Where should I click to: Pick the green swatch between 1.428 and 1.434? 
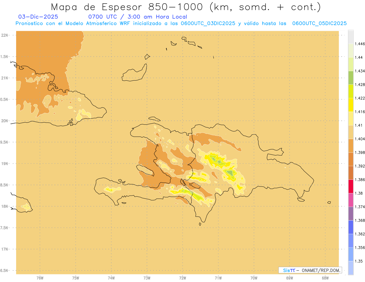(x=351, y=78)
